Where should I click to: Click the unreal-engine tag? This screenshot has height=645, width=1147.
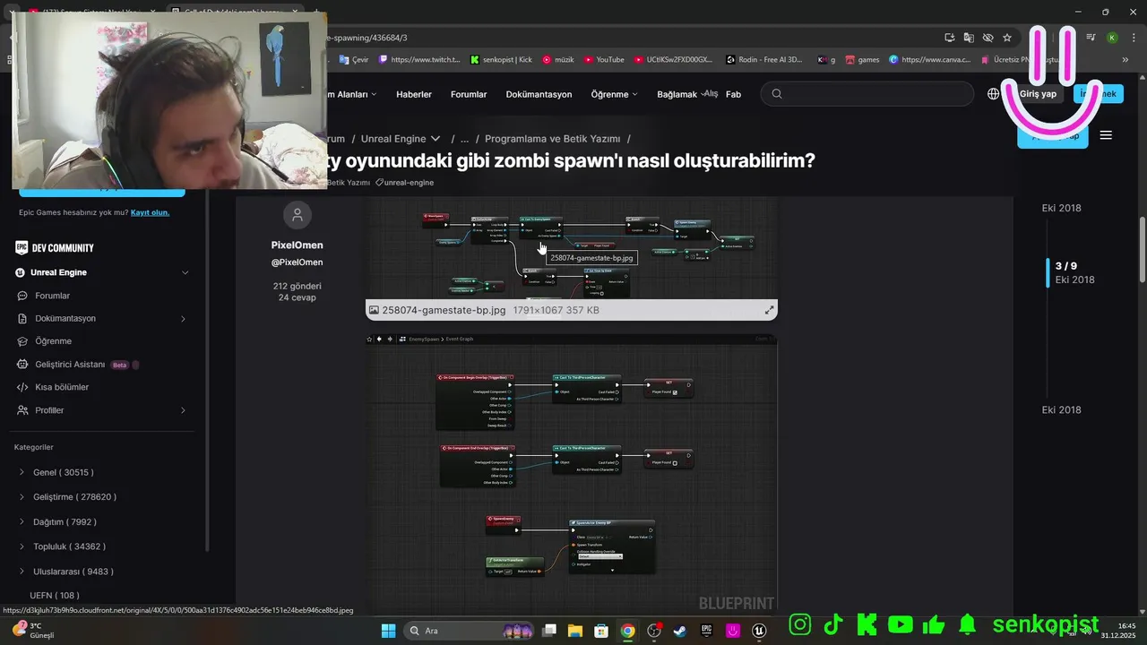[x=405, y=183]
